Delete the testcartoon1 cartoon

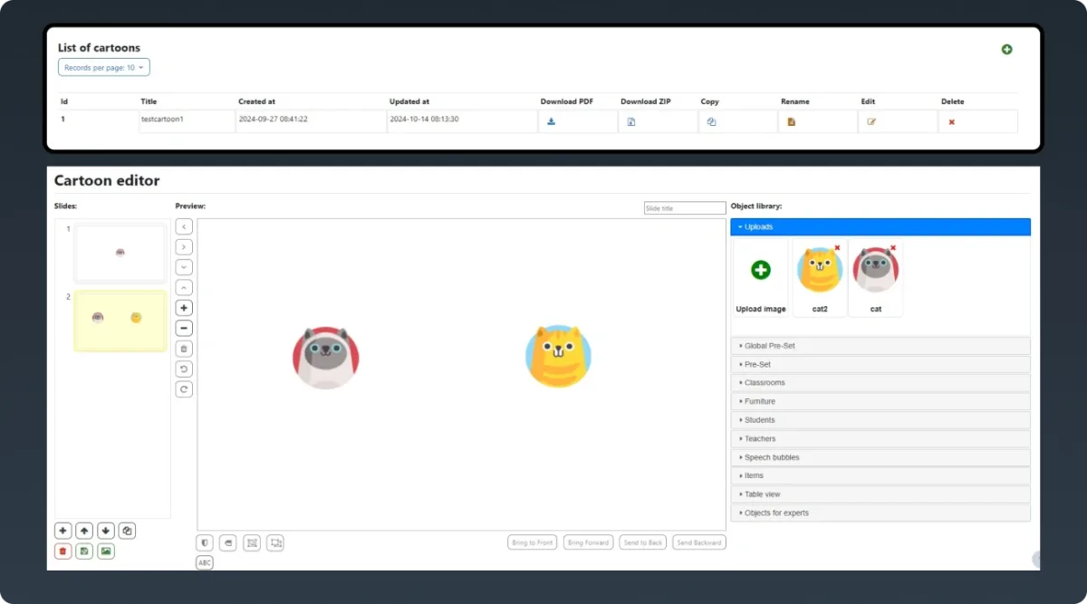tap(951, 121)
